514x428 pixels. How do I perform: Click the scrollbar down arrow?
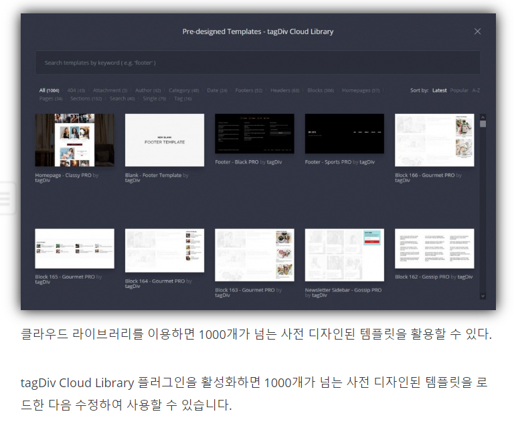coord(483,296)
